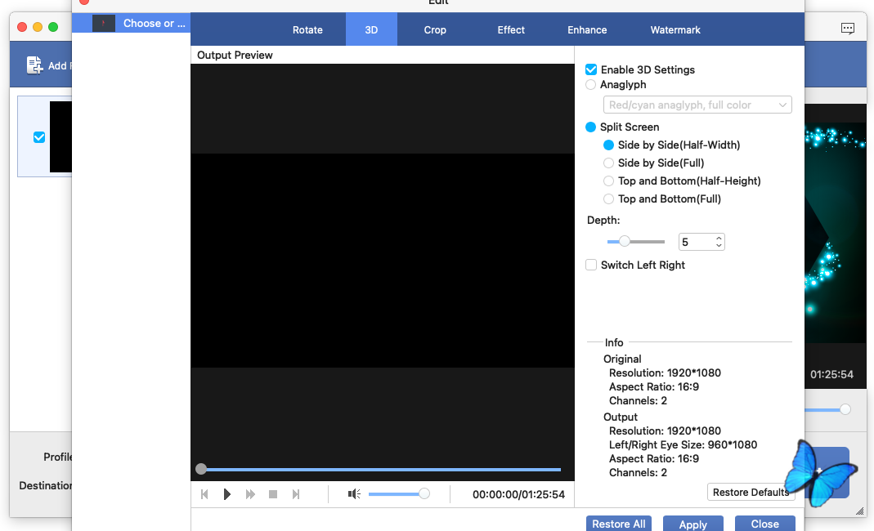874x531 pixels.
Task: Click the main window duration 01:25:54
Action: [831, 374]
